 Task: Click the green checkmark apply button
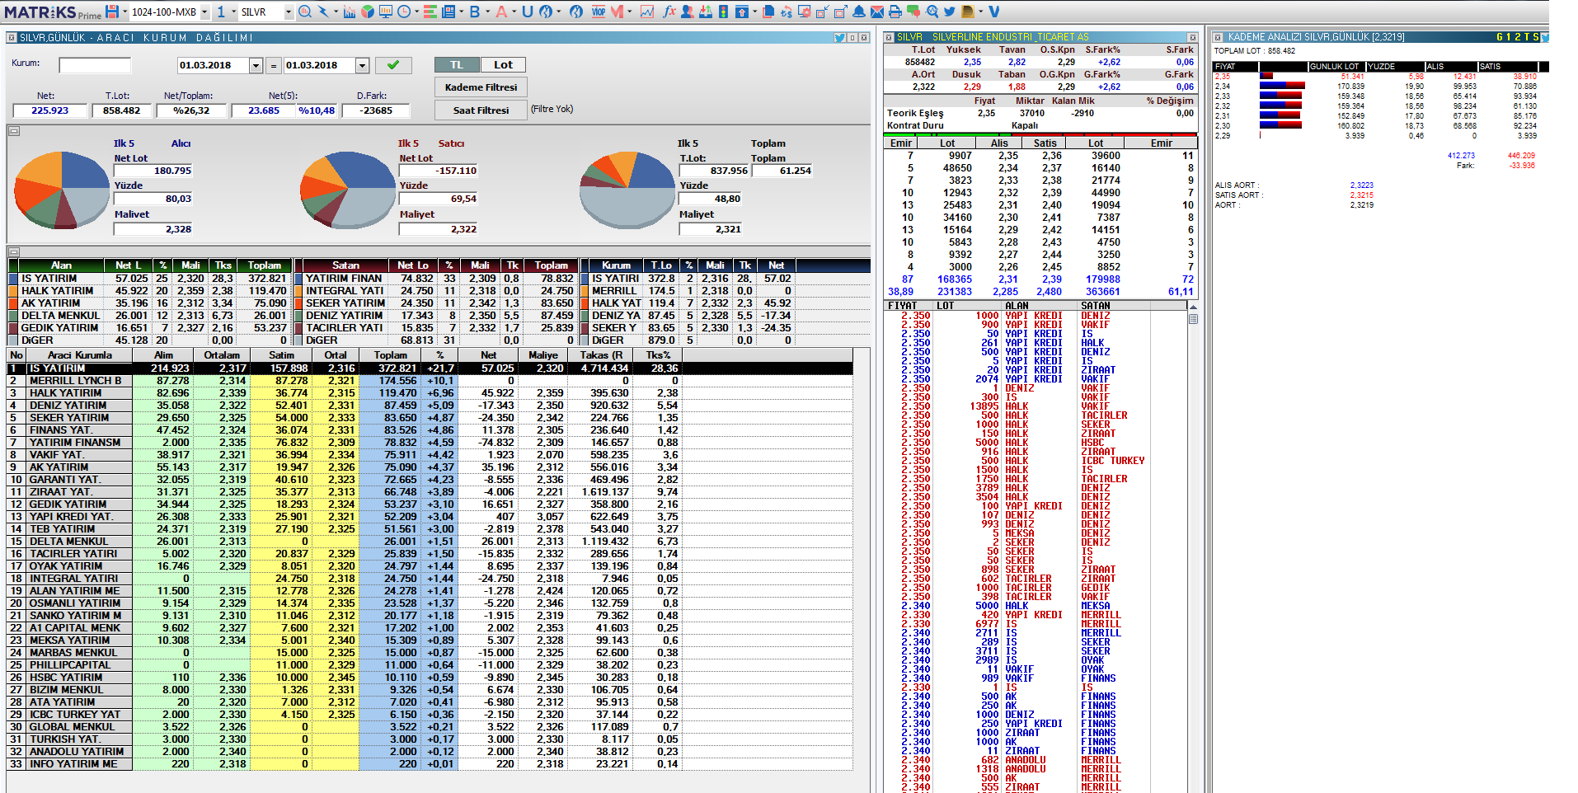(x=393, y=65)
